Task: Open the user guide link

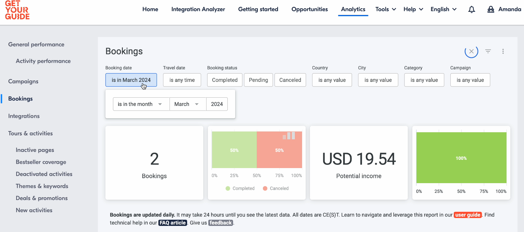Action: coord(468,215)
